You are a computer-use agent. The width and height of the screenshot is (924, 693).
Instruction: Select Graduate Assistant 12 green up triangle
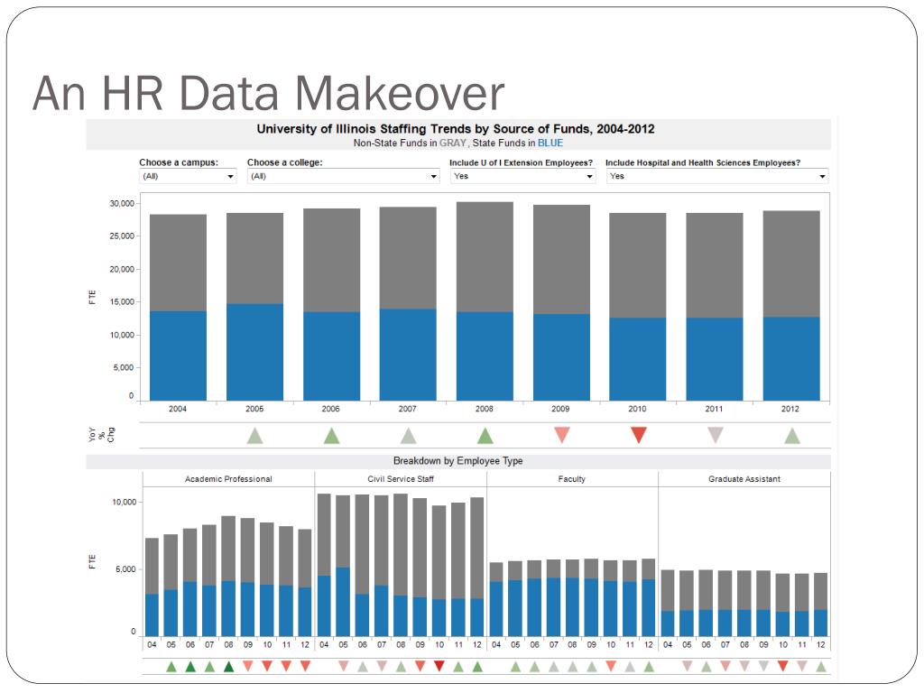pyautogui.click(x=821, y=667)
